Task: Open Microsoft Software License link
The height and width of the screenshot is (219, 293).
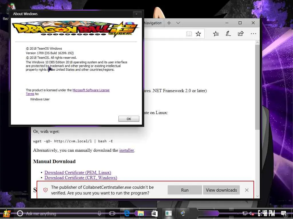Action: click(91, 90)
